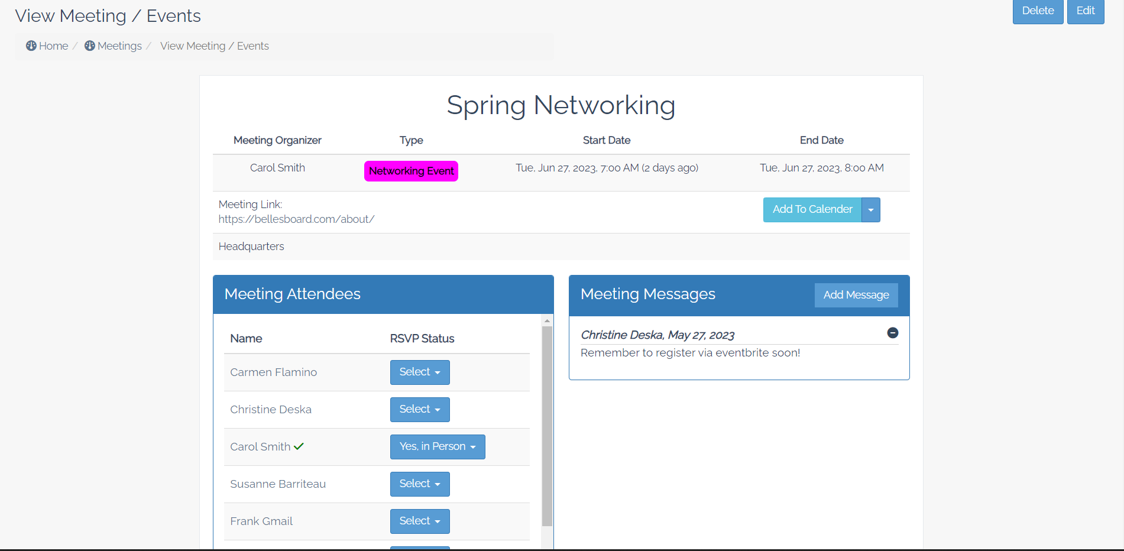
Task: Click Carol Smith name in attendees list
Action: click(260, 447)
